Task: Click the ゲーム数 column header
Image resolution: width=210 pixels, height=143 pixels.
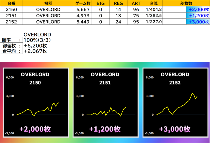Action: [83, 3]
